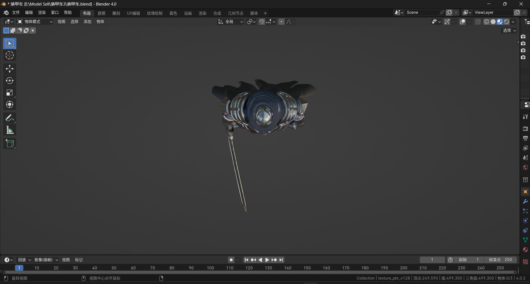Click the Blender logo menu icon
The height and width of the screenshot is (284, 530).
6,13
